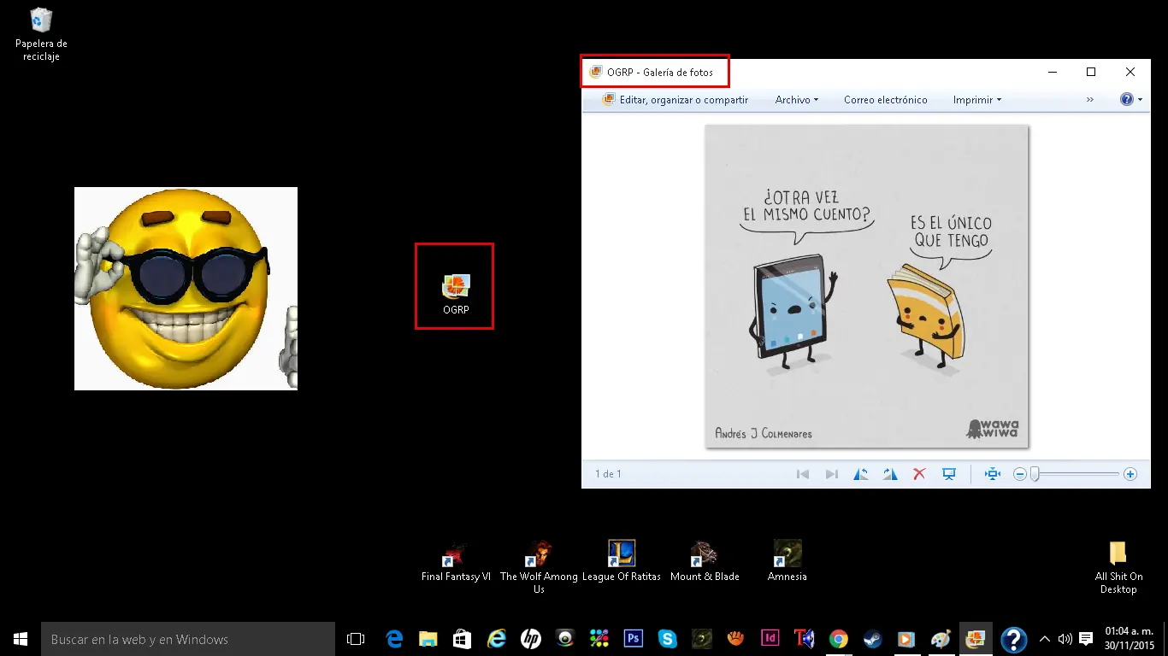
Task: Open the volume control in the tray
Action: tap(1065, 639)
